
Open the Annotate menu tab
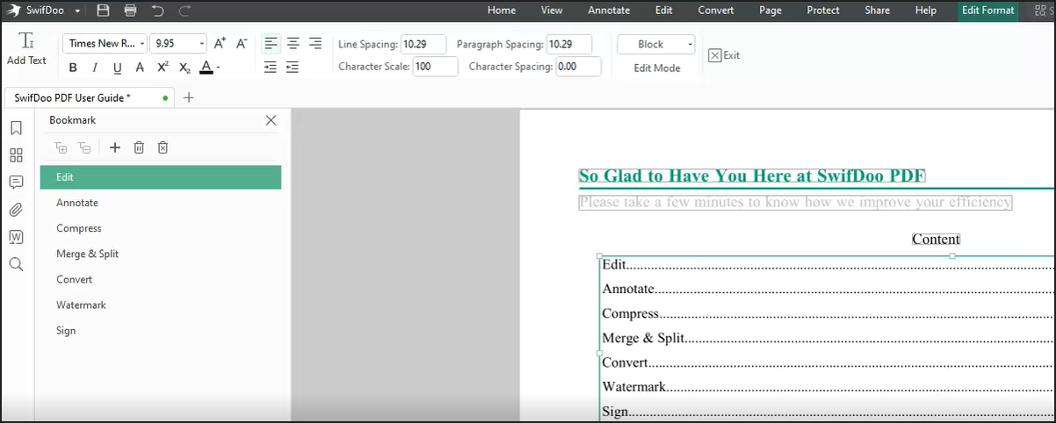609,11
